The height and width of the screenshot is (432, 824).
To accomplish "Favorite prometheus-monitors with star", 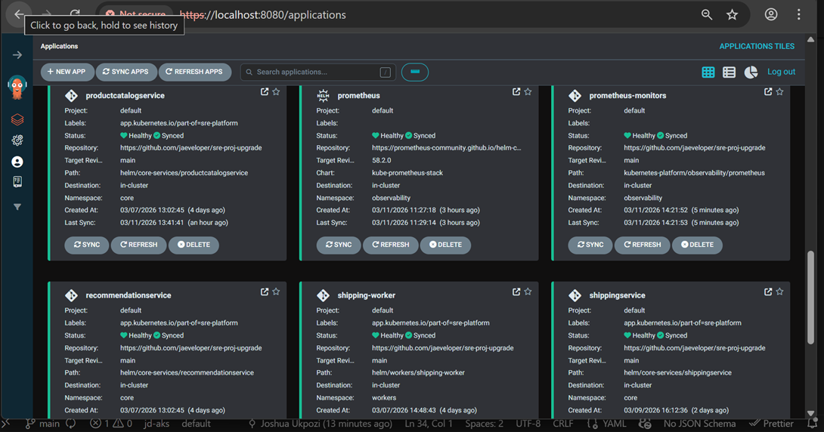I will (779, 92).
